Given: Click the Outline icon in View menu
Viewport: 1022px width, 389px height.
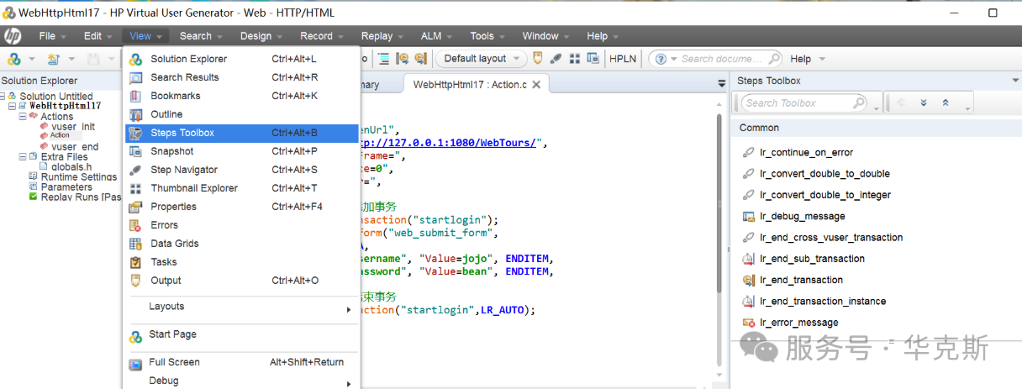Looking at the screenshot, I should (x=135, y=114).
